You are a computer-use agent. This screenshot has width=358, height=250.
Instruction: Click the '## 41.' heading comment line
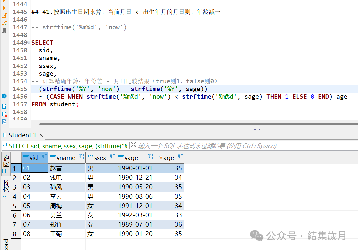pyautogui.click(x=126, y=12)
